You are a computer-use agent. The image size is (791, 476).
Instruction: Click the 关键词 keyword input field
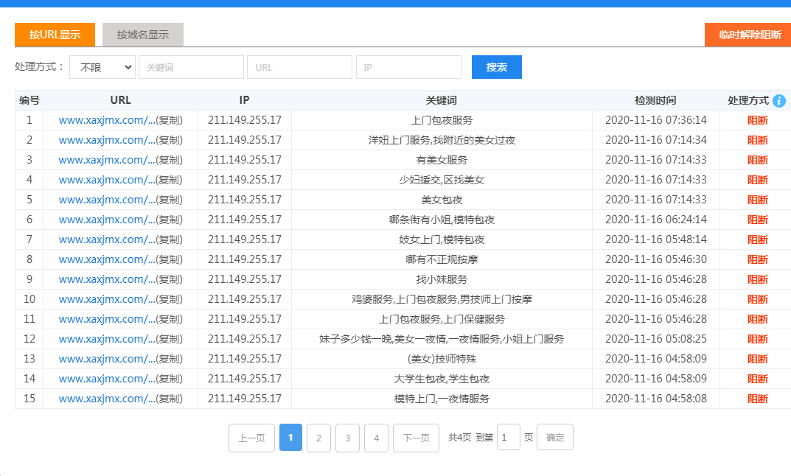[x=191, y=66]
